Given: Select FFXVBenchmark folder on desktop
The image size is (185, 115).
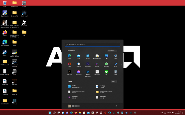Looking at the screenshot, I should (5, 62).
